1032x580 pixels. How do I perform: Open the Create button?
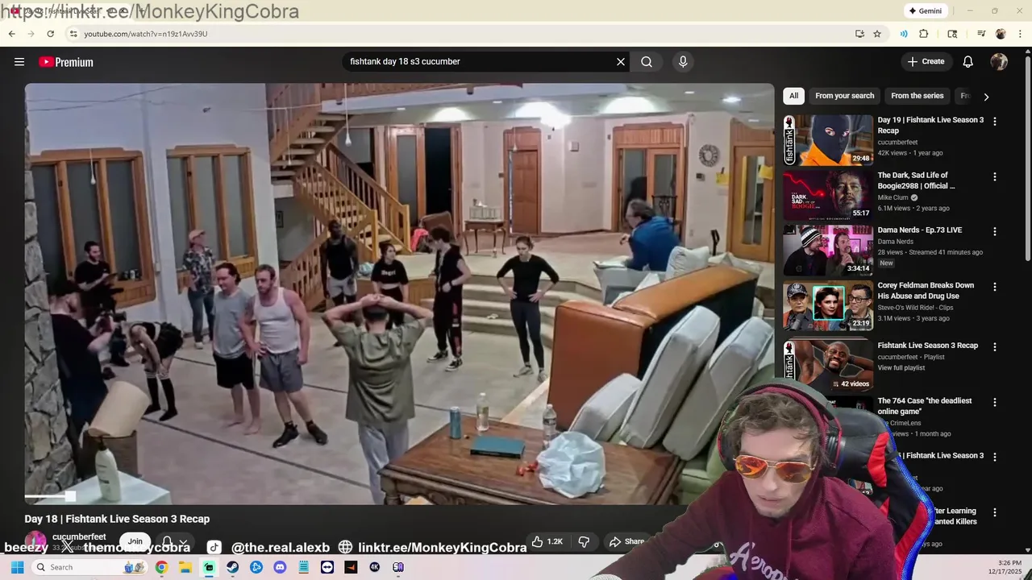pos(926,61)
